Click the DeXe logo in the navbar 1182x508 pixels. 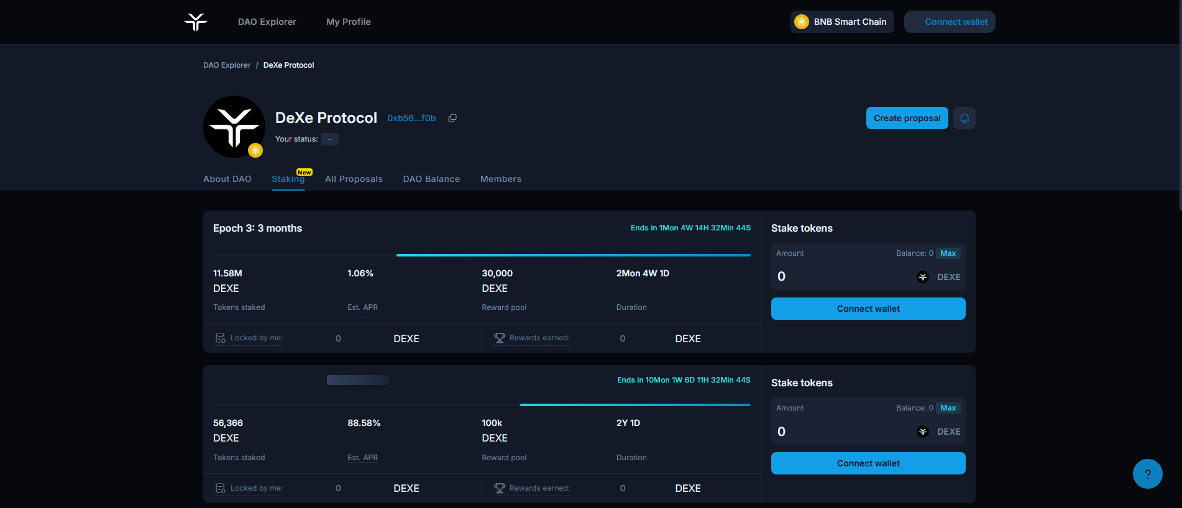196,22
